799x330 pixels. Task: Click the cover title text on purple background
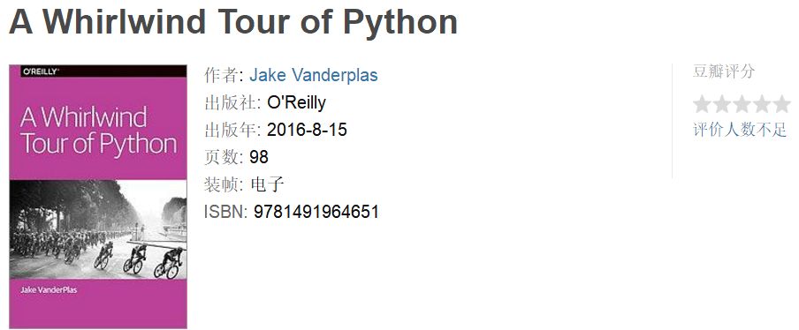pos(98,131)
